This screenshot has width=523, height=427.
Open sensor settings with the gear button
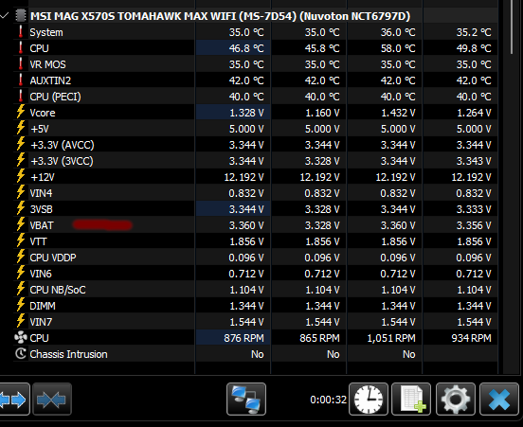(x=456, y=399)
